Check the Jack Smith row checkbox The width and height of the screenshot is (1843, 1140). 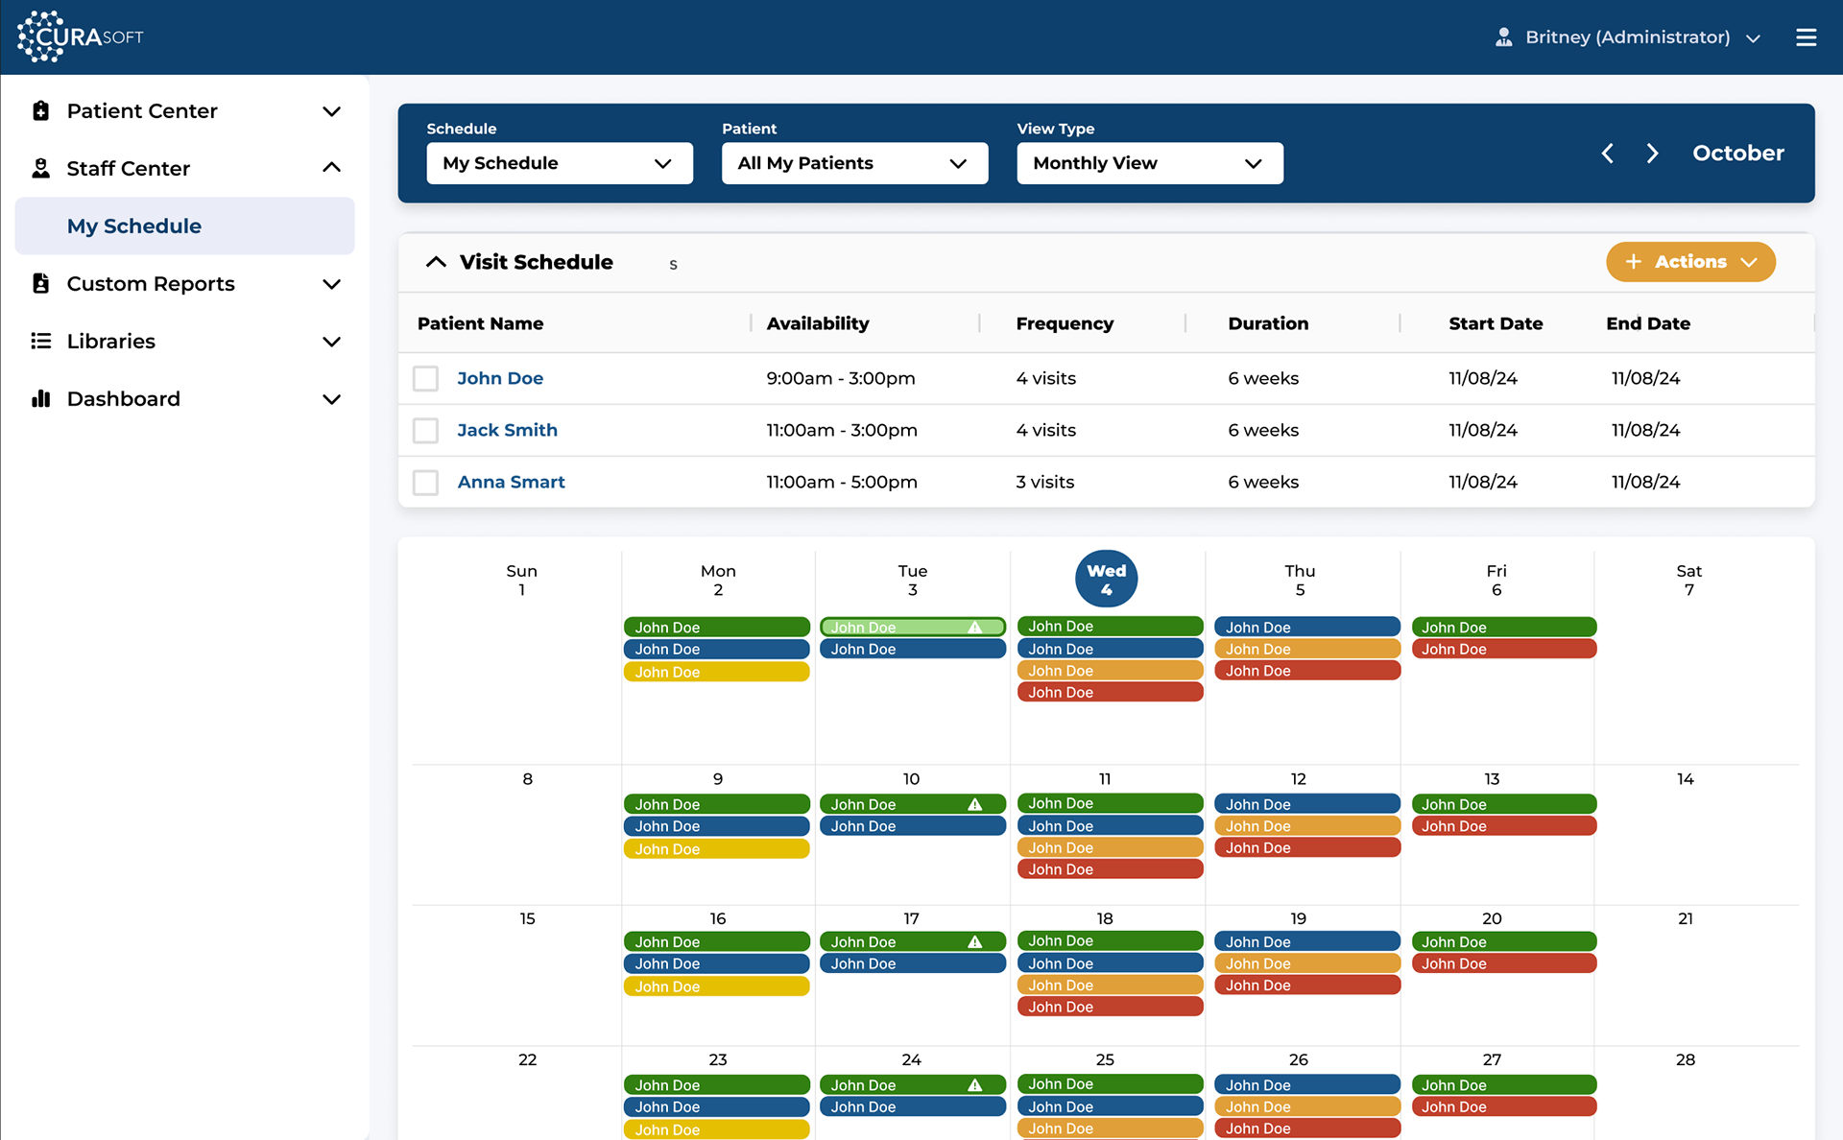[x=425, y=430]
